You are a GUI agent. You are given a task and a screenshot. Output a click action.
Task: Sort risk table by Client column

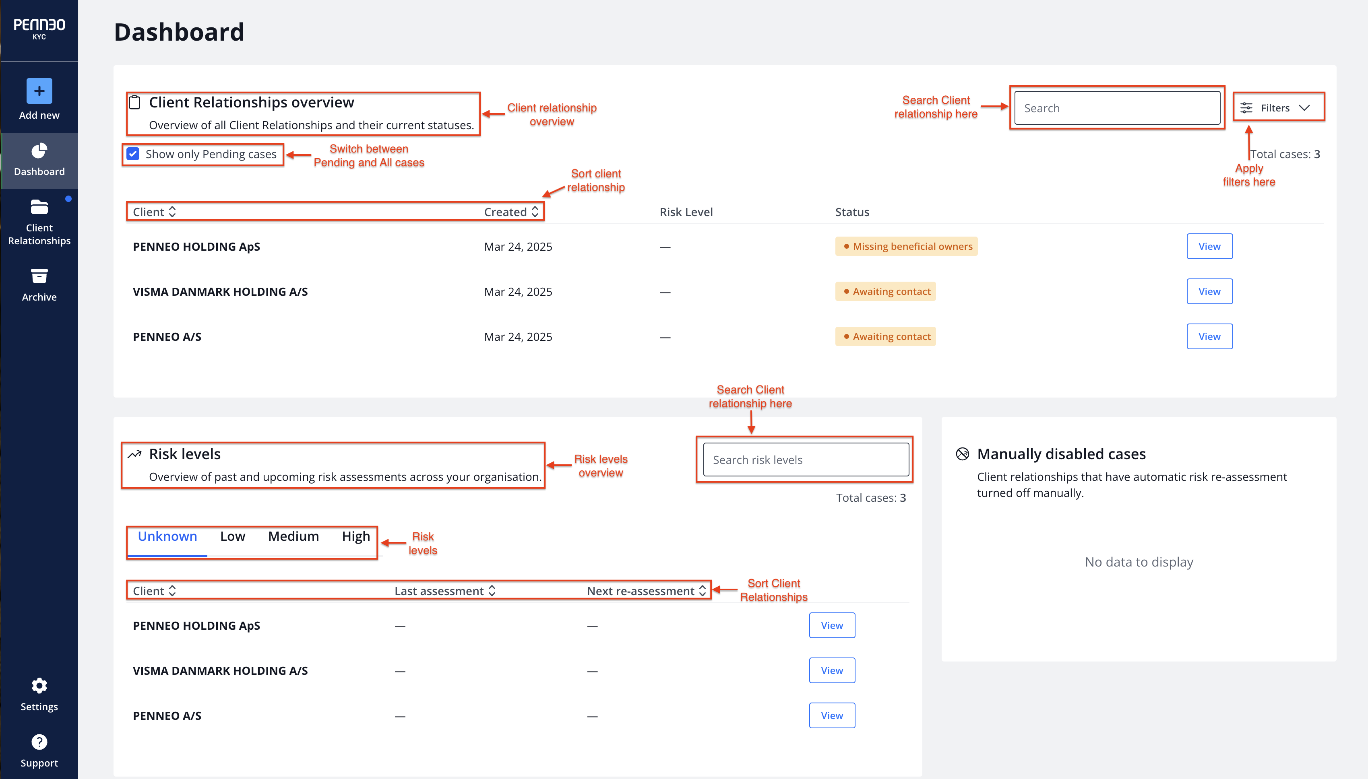[154, 591]
